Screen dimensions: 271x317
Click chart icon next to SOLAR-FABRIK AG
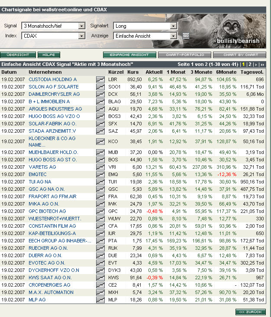click(100, 124)
